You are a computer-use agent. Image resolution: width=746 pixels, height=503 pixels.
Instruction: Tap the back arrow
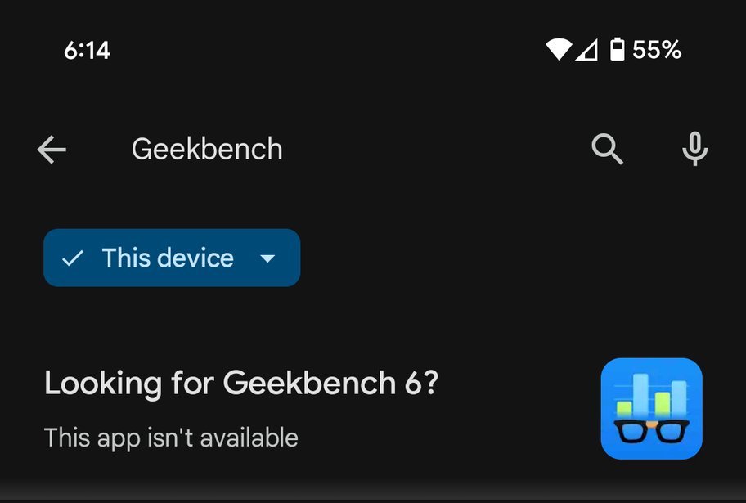pos(52,150)
